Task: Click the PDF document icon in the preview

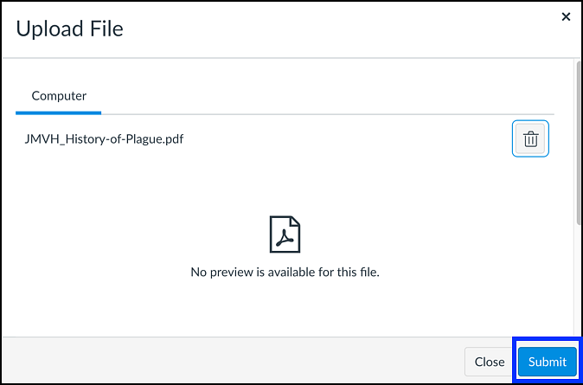Action: pyautogui.click(x=285, y=234)
